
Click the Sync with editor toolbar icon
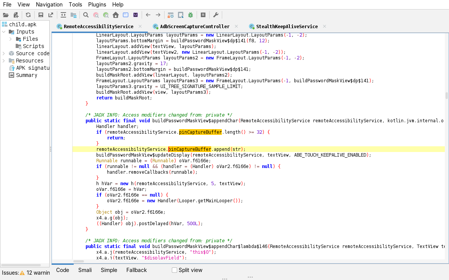click(x=63, y=15)
